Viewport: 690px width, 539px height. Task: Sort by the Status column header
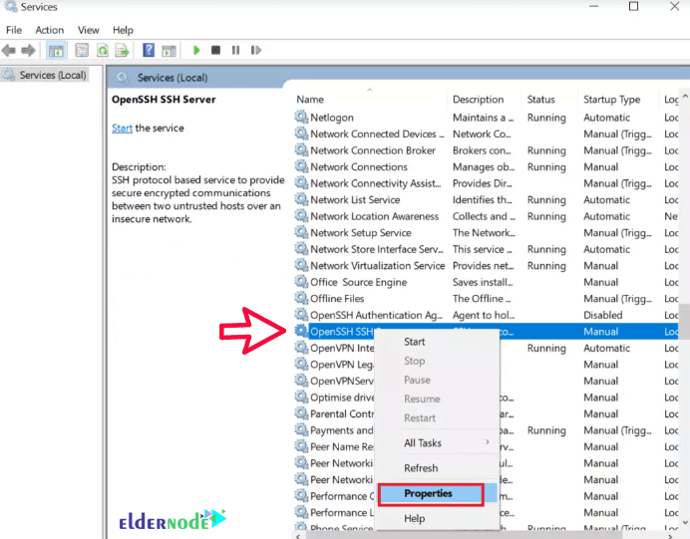click(549, 100)
